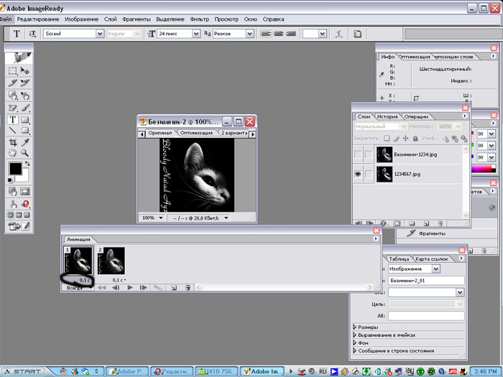Show the Безимени-1234.jpg layer via its eye box
The width and height of the screenshot is (503, 377).
(358, 154)
